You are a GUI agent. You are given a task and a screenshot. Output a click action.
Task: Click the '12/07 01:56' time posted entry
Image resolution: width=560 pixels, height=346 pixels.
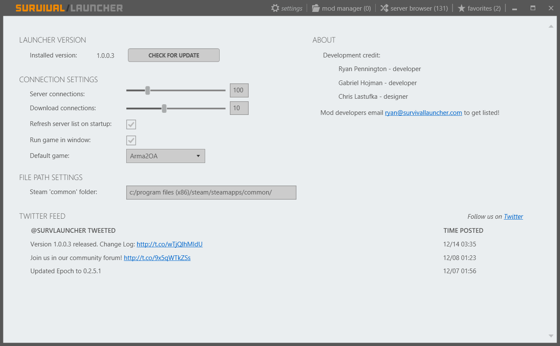460,271
